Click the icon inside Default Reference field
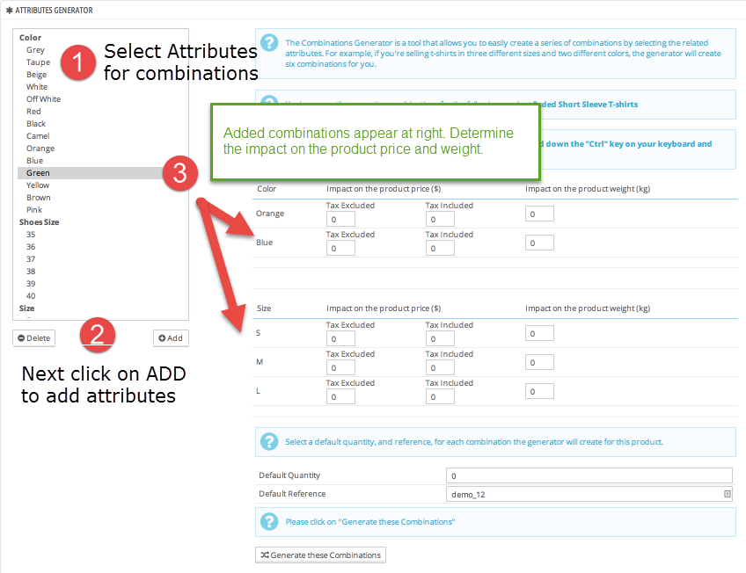Image resolution: width=746 pixels, height=573 pixels. point(728,495)
